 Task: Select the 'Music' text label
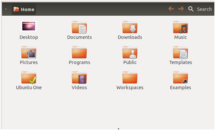180,37
